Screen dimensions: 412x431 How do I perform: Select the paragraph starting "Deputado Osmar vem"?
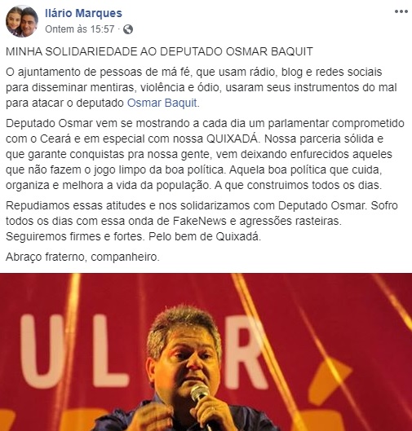tap(205, 154)
